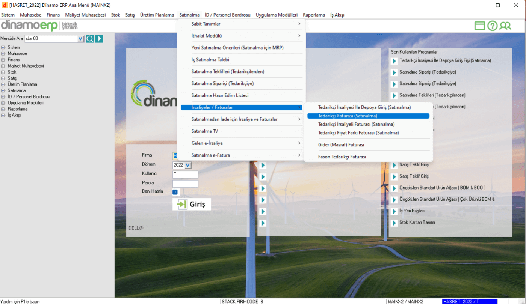
Task: Select Maliyet Muhasebesi in the tree
Action: tap(26, 66)
